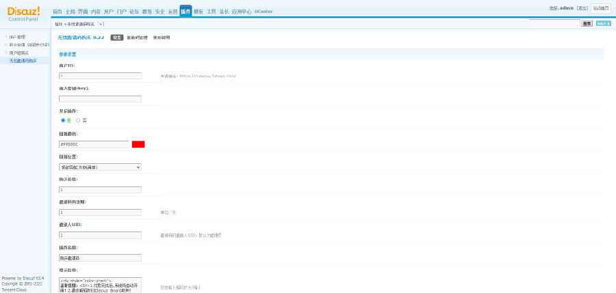Image resolution: width=616 pixels, height=293 pixels.
Task: Select the 否 (no) radio for 开启插件
Action: (x=78, y=120)
